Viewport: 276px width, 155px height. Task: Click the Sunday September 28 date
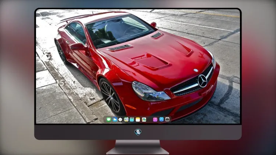(x=76, y=90)
